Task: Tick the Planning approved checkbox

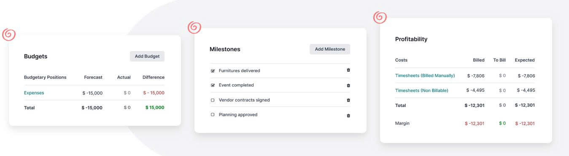Action: coord(213,114)
